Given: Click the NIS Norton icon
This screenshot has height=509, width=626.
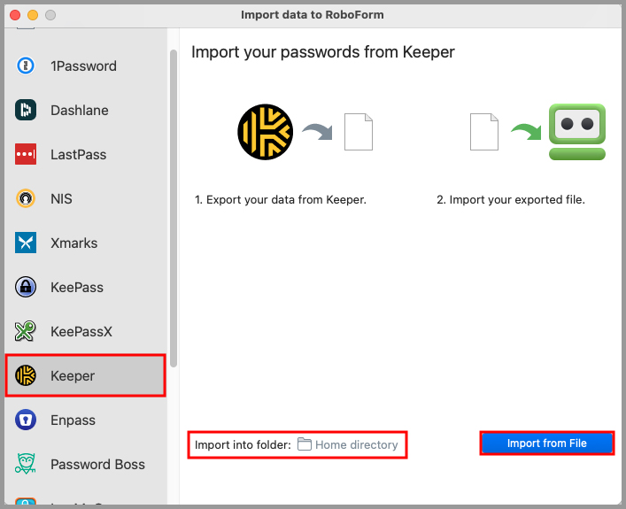Looking at the screenshot, I should coord(26,198).
